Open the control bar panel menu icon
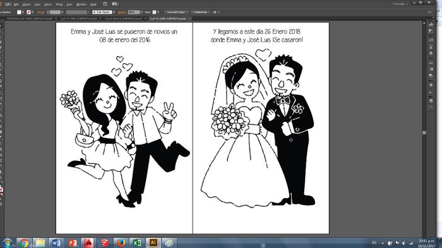 [429, 13]
